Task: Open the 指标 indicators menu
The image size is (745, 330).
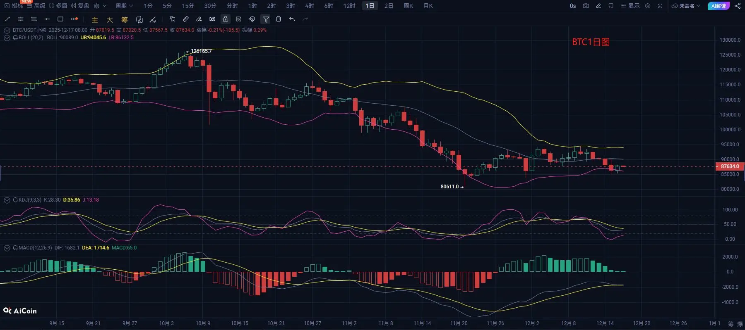Action: pos(14,6)
